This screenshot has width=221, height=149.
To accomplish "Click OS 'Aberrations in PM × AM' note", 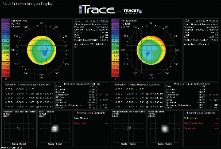I will coord(196,44).
